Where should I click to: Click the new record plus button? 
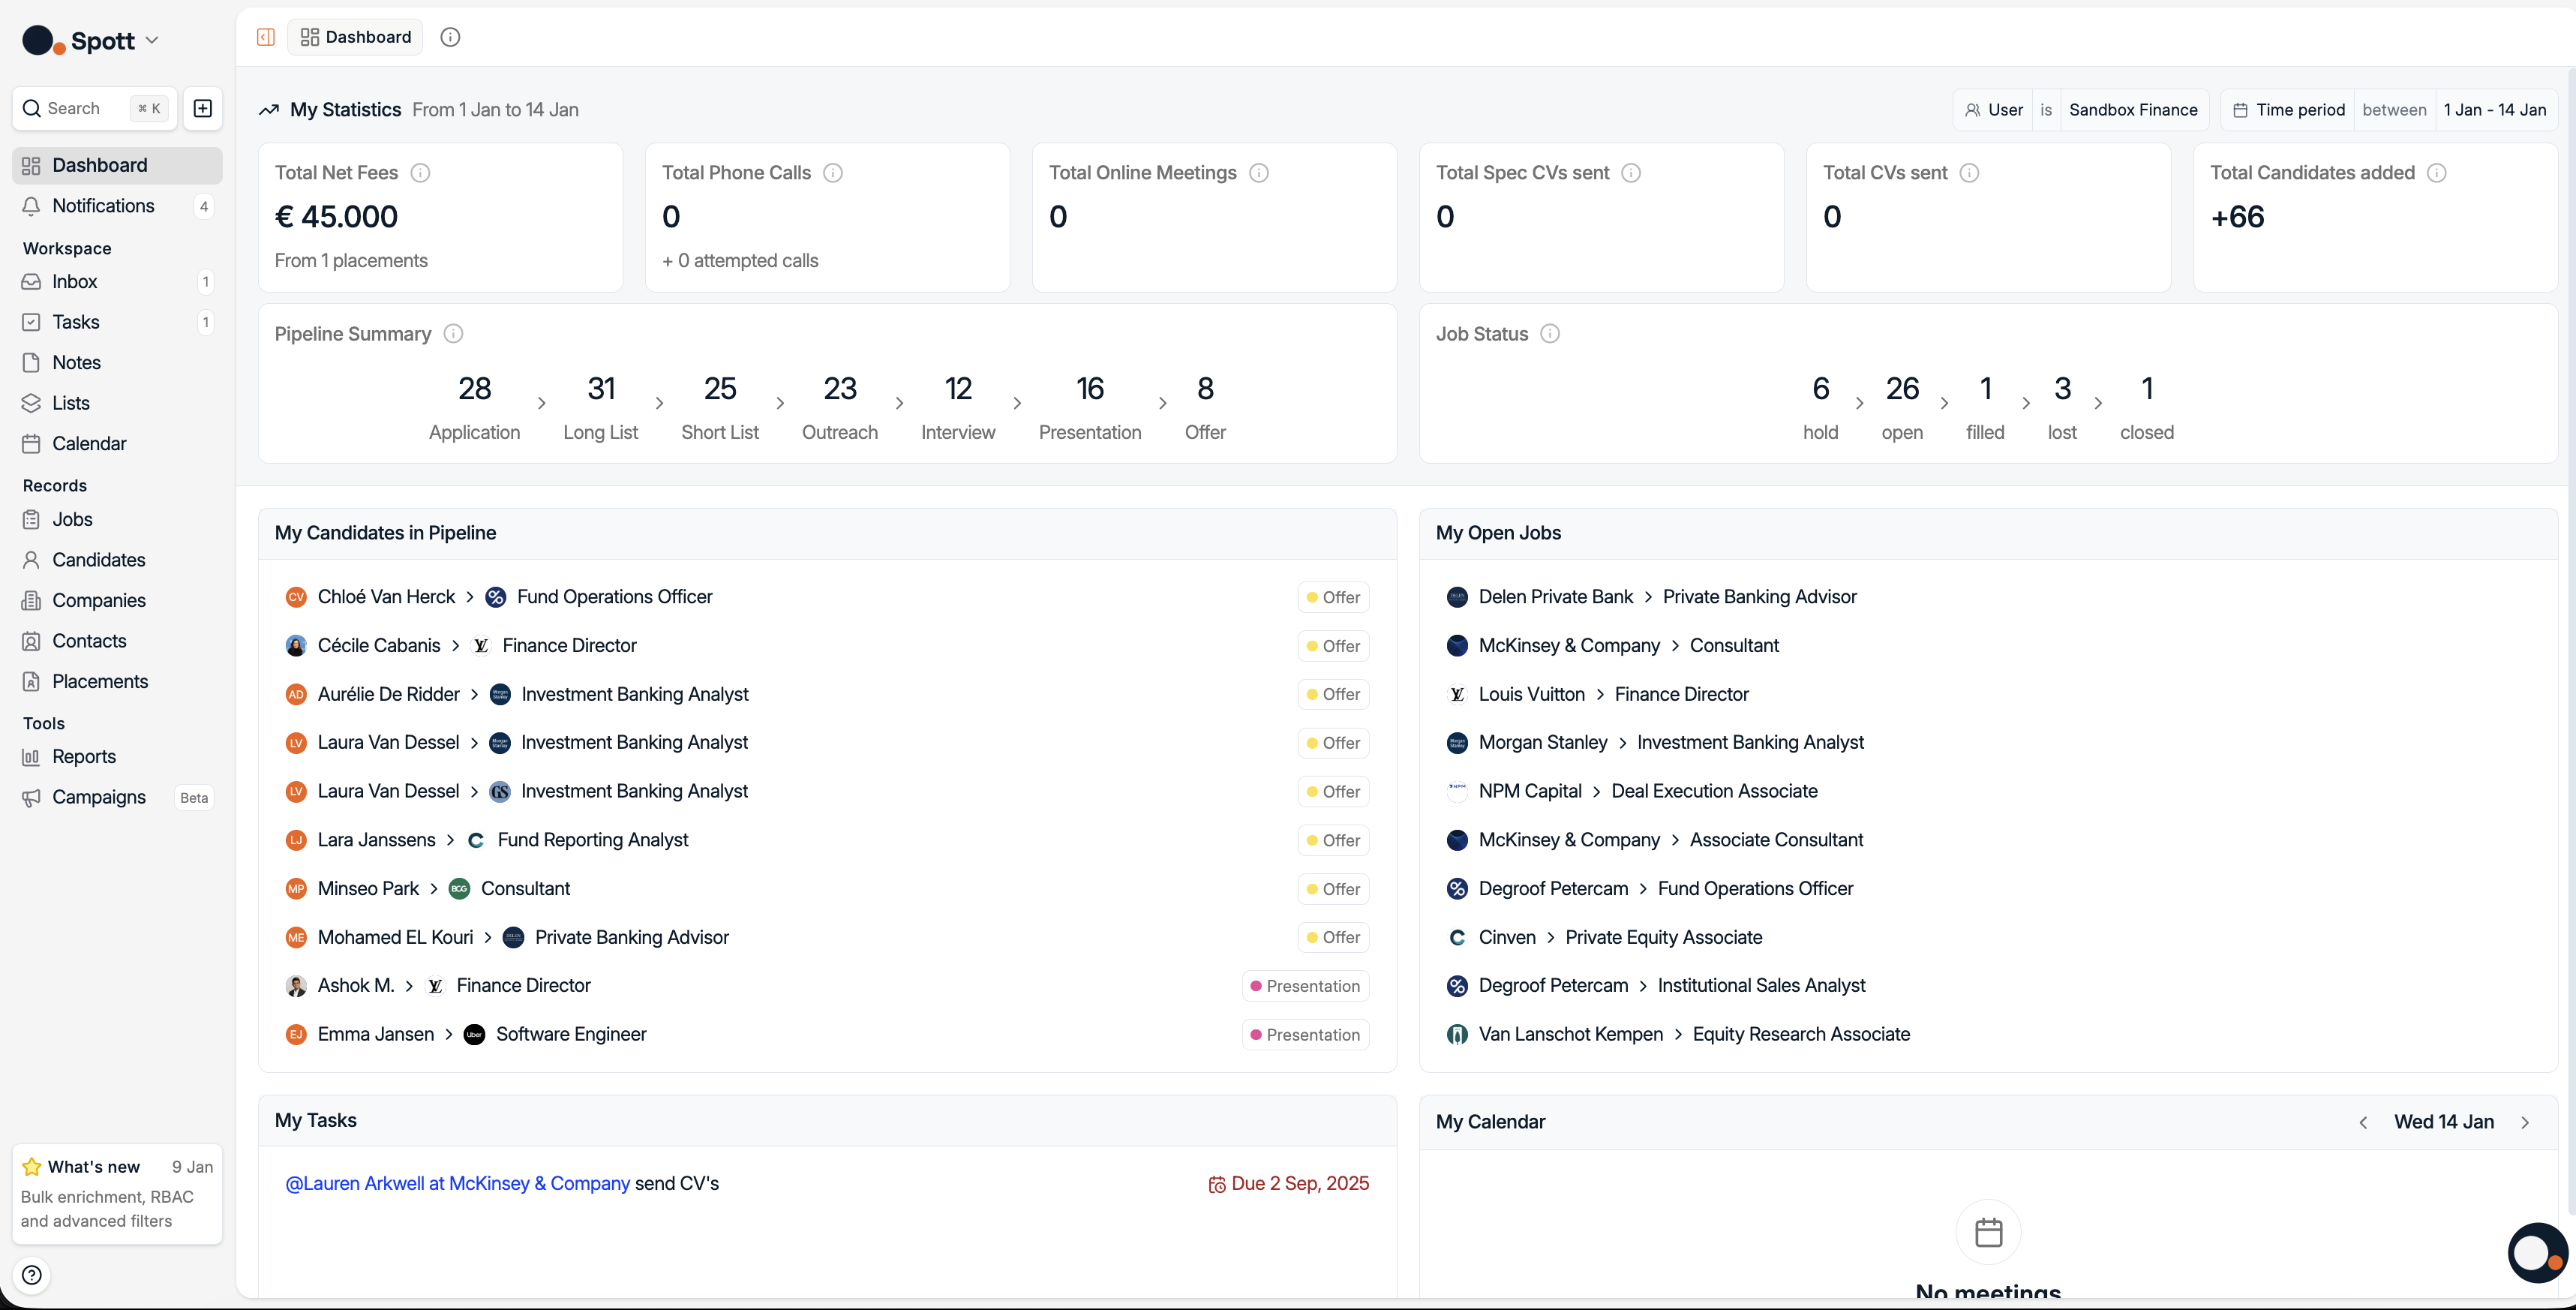click(203, 108)
